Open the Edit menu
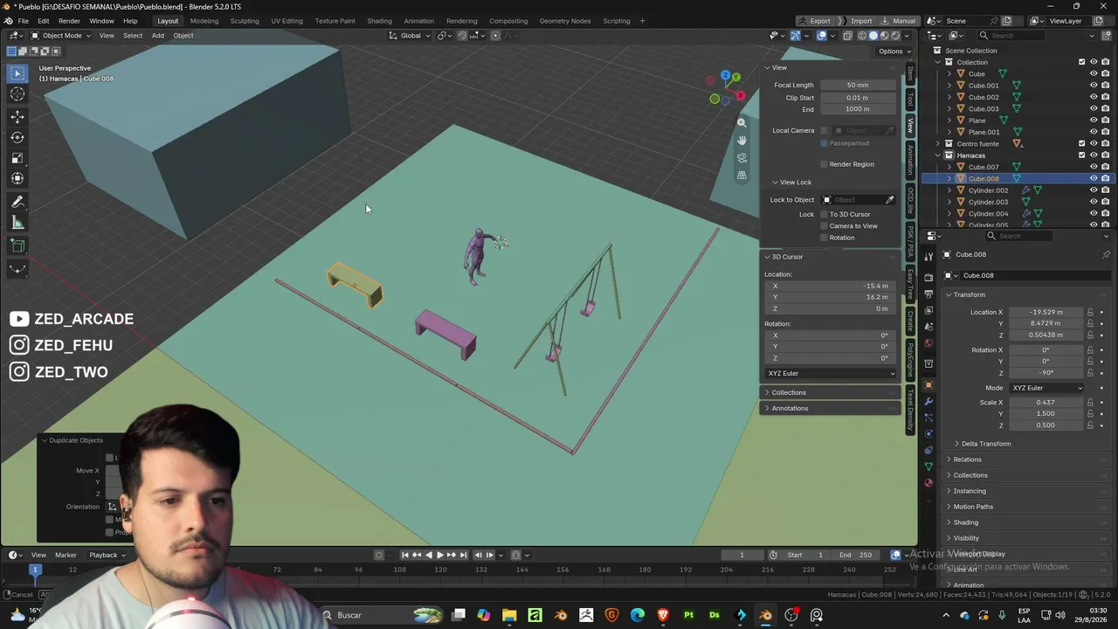 point(43,21)
